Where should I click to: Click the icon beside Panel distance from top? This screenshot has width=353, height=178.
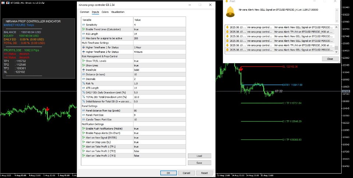[x=83, y=110]
